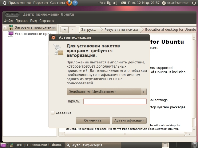Viewport: 198px width, 148px height.
Task: Open the network connection indicator
Action: [109, 3]
